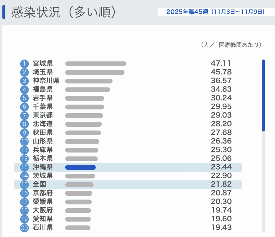Select the rank 20 badge for 石川県
This screenshot has height=237, width=275.
tap(24, 228)
